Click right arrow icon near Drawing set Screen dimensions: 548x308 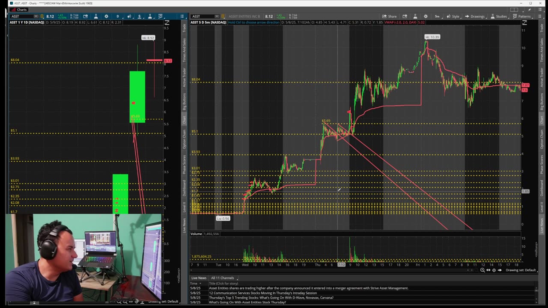pos(500,270)
